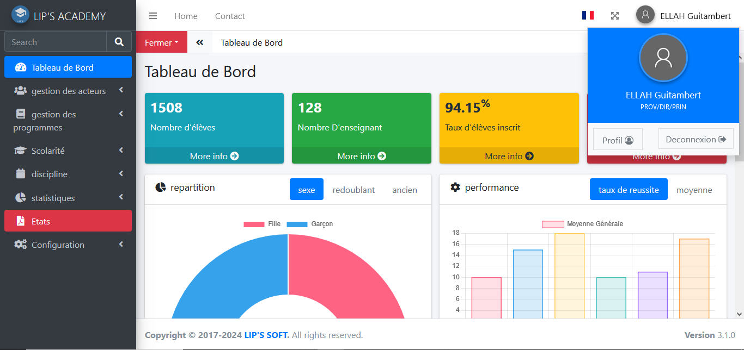Click the book icon of gestion des programmes
Image resolution: width=744 pixels, height=350 pixels.
pos(21,114)
